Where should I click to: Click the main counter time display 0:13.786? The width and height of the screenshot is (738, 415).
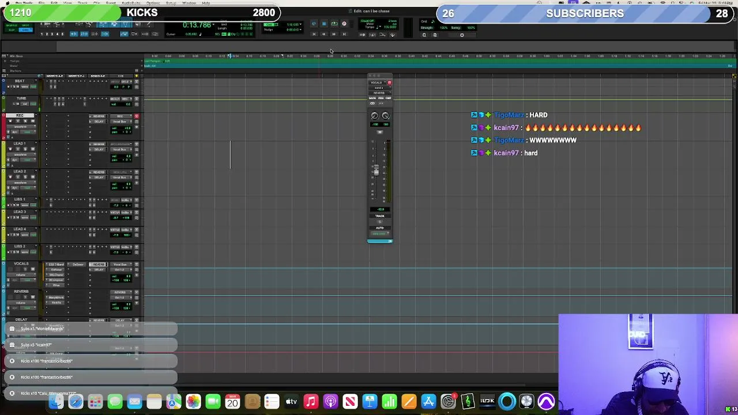pyautogui.click(x=197, y=25)
